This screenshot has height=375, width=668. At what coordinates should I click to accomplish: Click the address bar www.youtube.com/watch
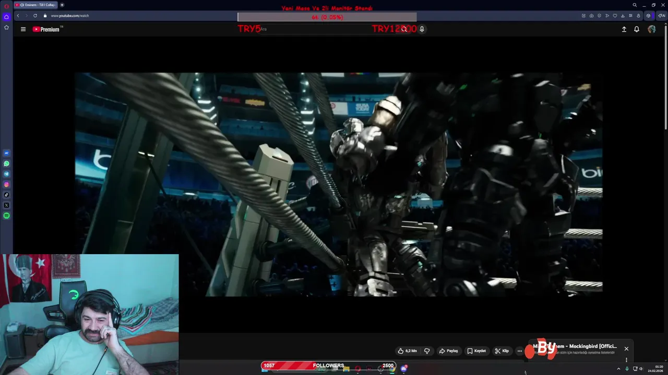(x=70, y=16)
